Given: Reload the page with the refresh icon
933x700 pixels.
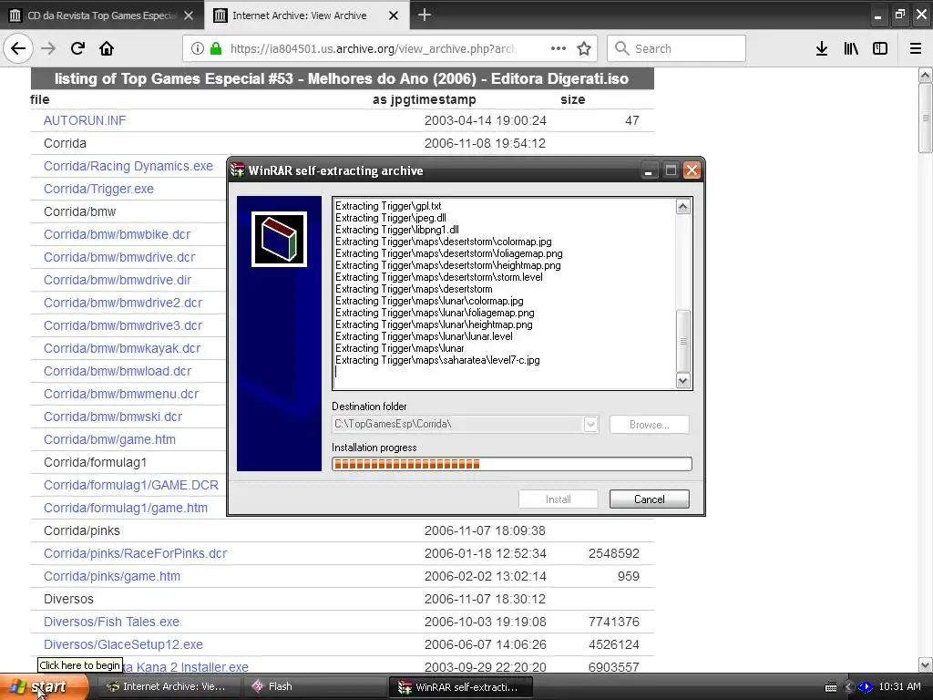Looking at the screenshot, I should tap(77, 48).
